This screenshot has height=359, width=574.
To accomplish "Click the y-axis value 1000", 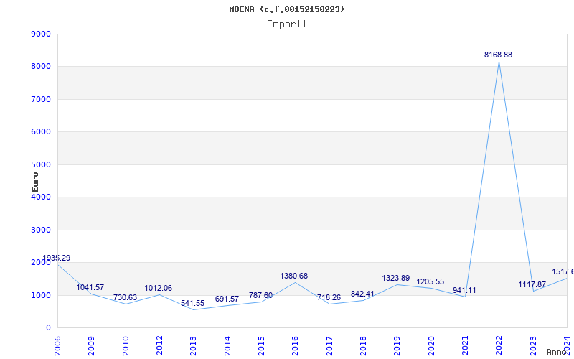I will click(41, 295).
